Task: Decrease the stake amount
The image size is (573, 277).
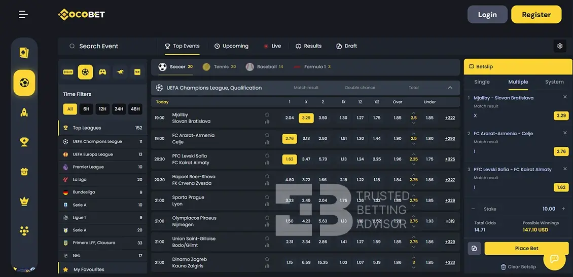Action: [x=473, y=209]
